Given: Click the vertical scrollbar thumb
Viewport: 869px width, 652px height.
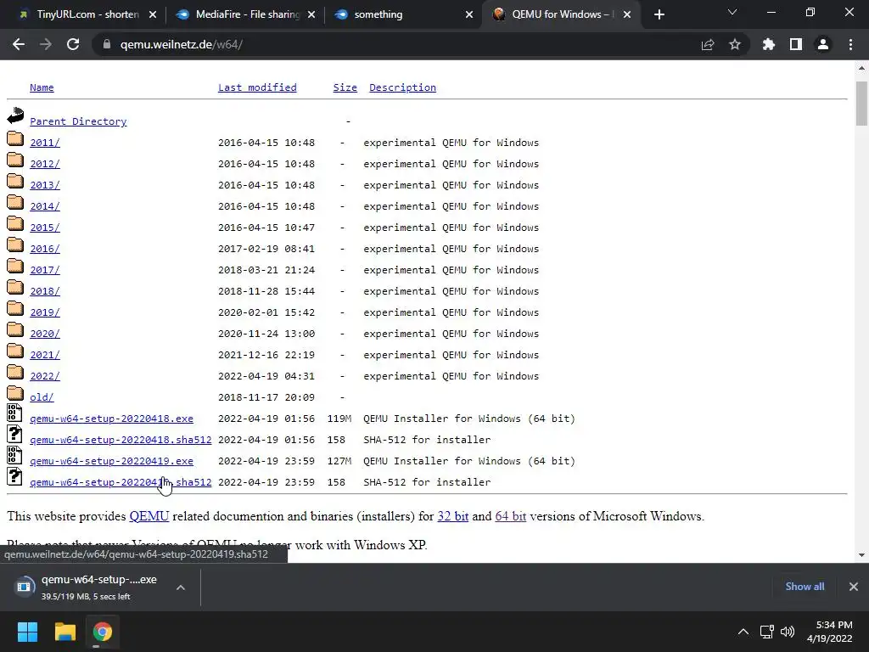Looking at the screenshot, I should coord(861,104).
